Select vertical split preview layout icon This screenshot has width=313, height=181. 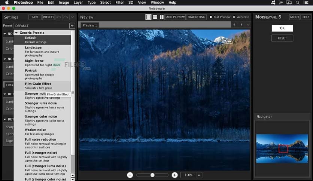pyautogui.click(x=161, y=17)
